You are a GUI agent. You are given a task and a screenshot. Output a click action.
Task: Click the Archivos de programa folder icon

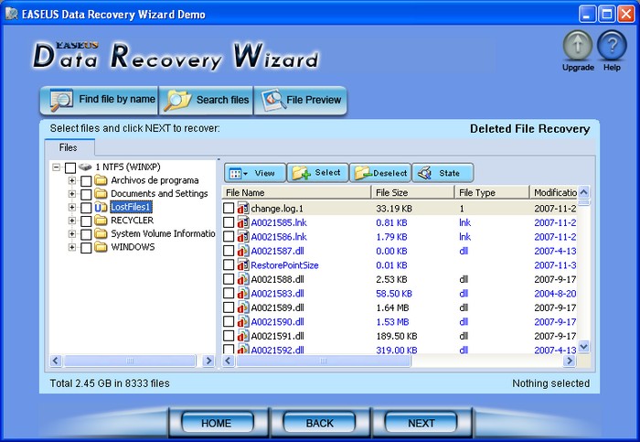(x=101, y=180)
